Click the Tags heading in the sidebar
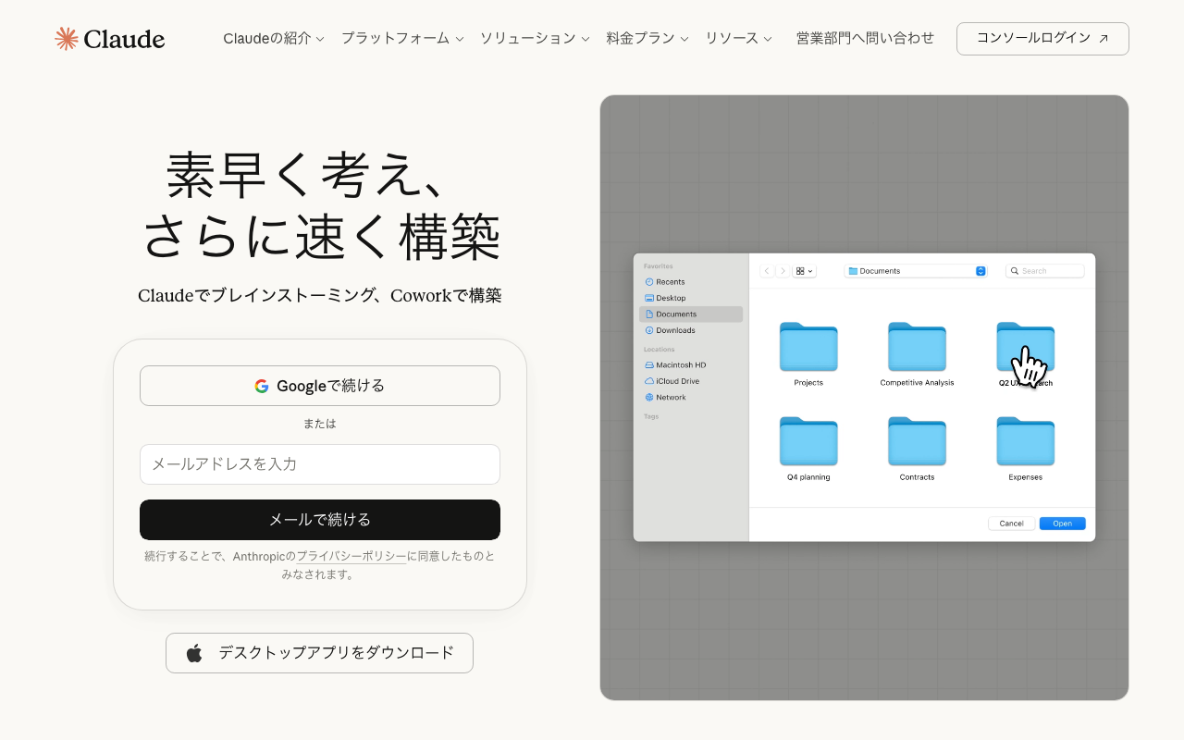Screen dimensions: 1184x740 point(651,416)
